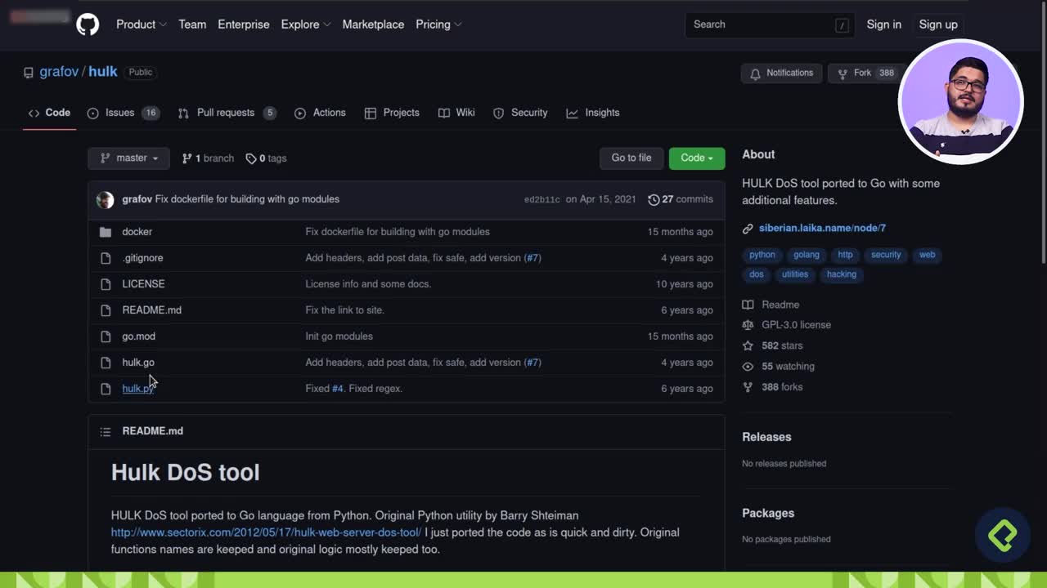
Task: Open the grafov owner profile link
Action: [x=59, y=72]
